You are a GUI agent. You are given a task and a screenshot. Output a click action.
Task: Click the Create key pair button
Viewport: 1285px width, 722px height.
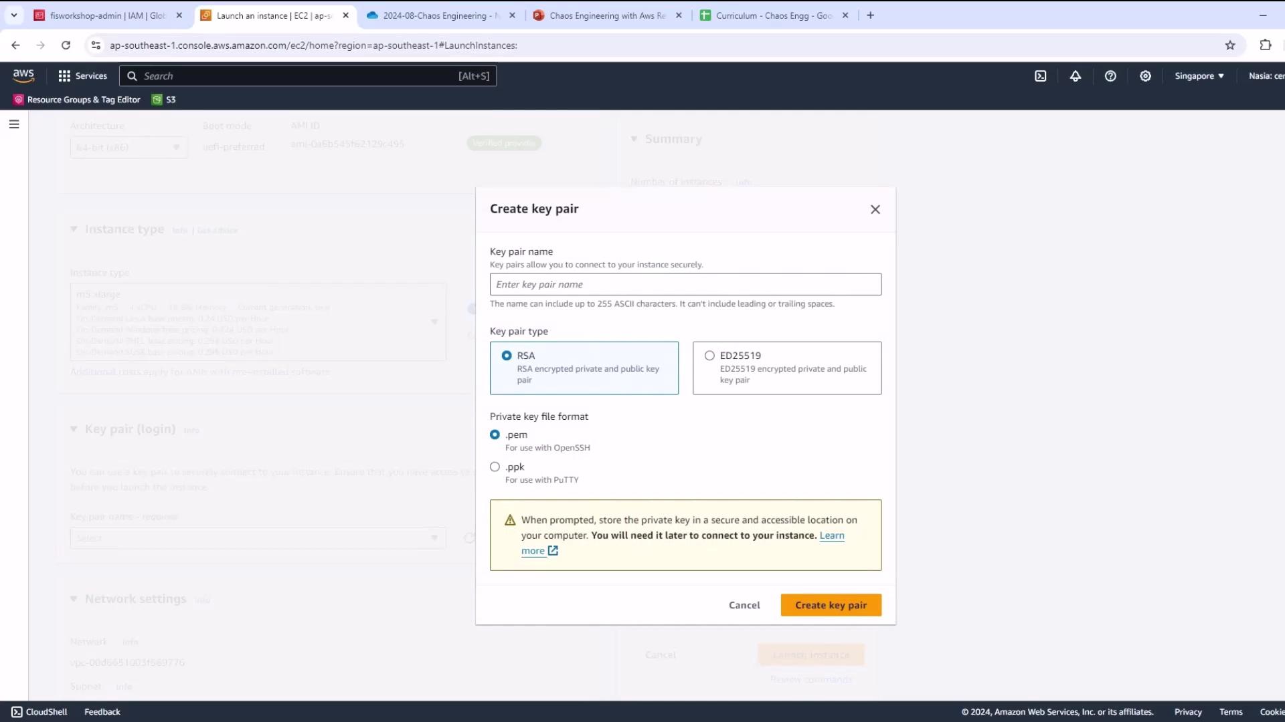pyautogui.click(x=831, y=605)
